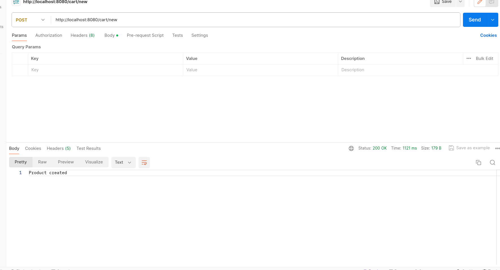
Task: Switch to the request Body tab
Action: (x=111, y=35)
